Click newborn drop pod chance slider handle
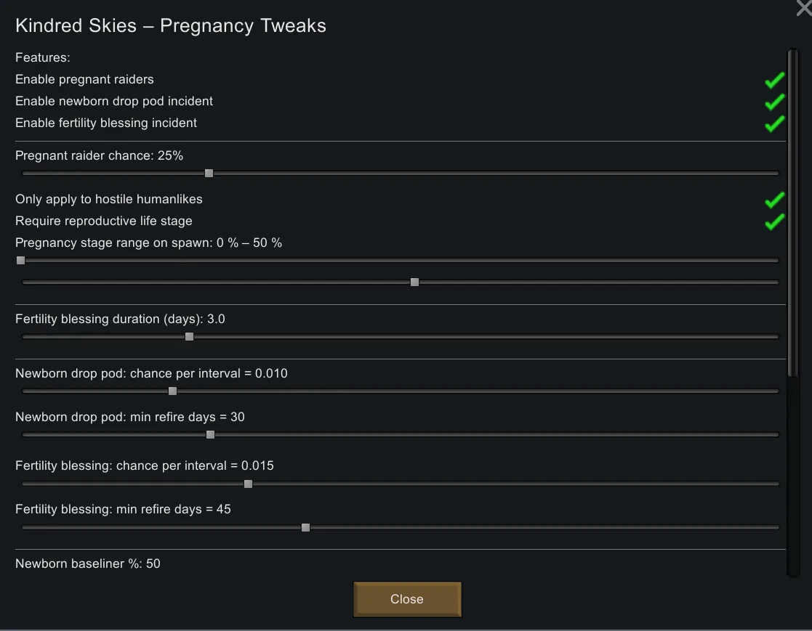812x631 pixels. pyautogui.click(x=172, y=391)
